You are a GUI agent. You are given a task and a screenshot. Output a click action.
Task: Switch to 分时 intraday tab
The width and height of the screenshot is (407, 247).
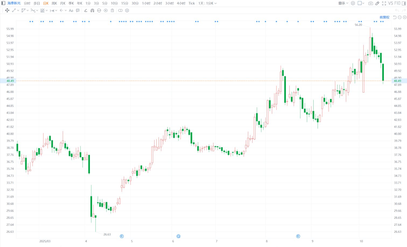pos(27,3)
